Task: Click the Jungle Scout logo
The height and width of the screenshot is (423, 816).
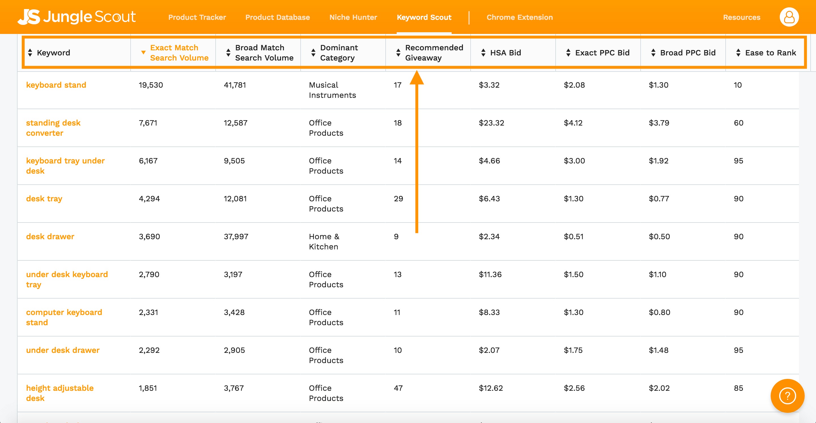Action: click(77, 17)
